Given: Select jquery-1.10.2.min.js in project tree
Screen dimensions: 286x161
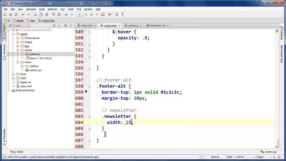Looking at the screenshot, I should point(40,58).
